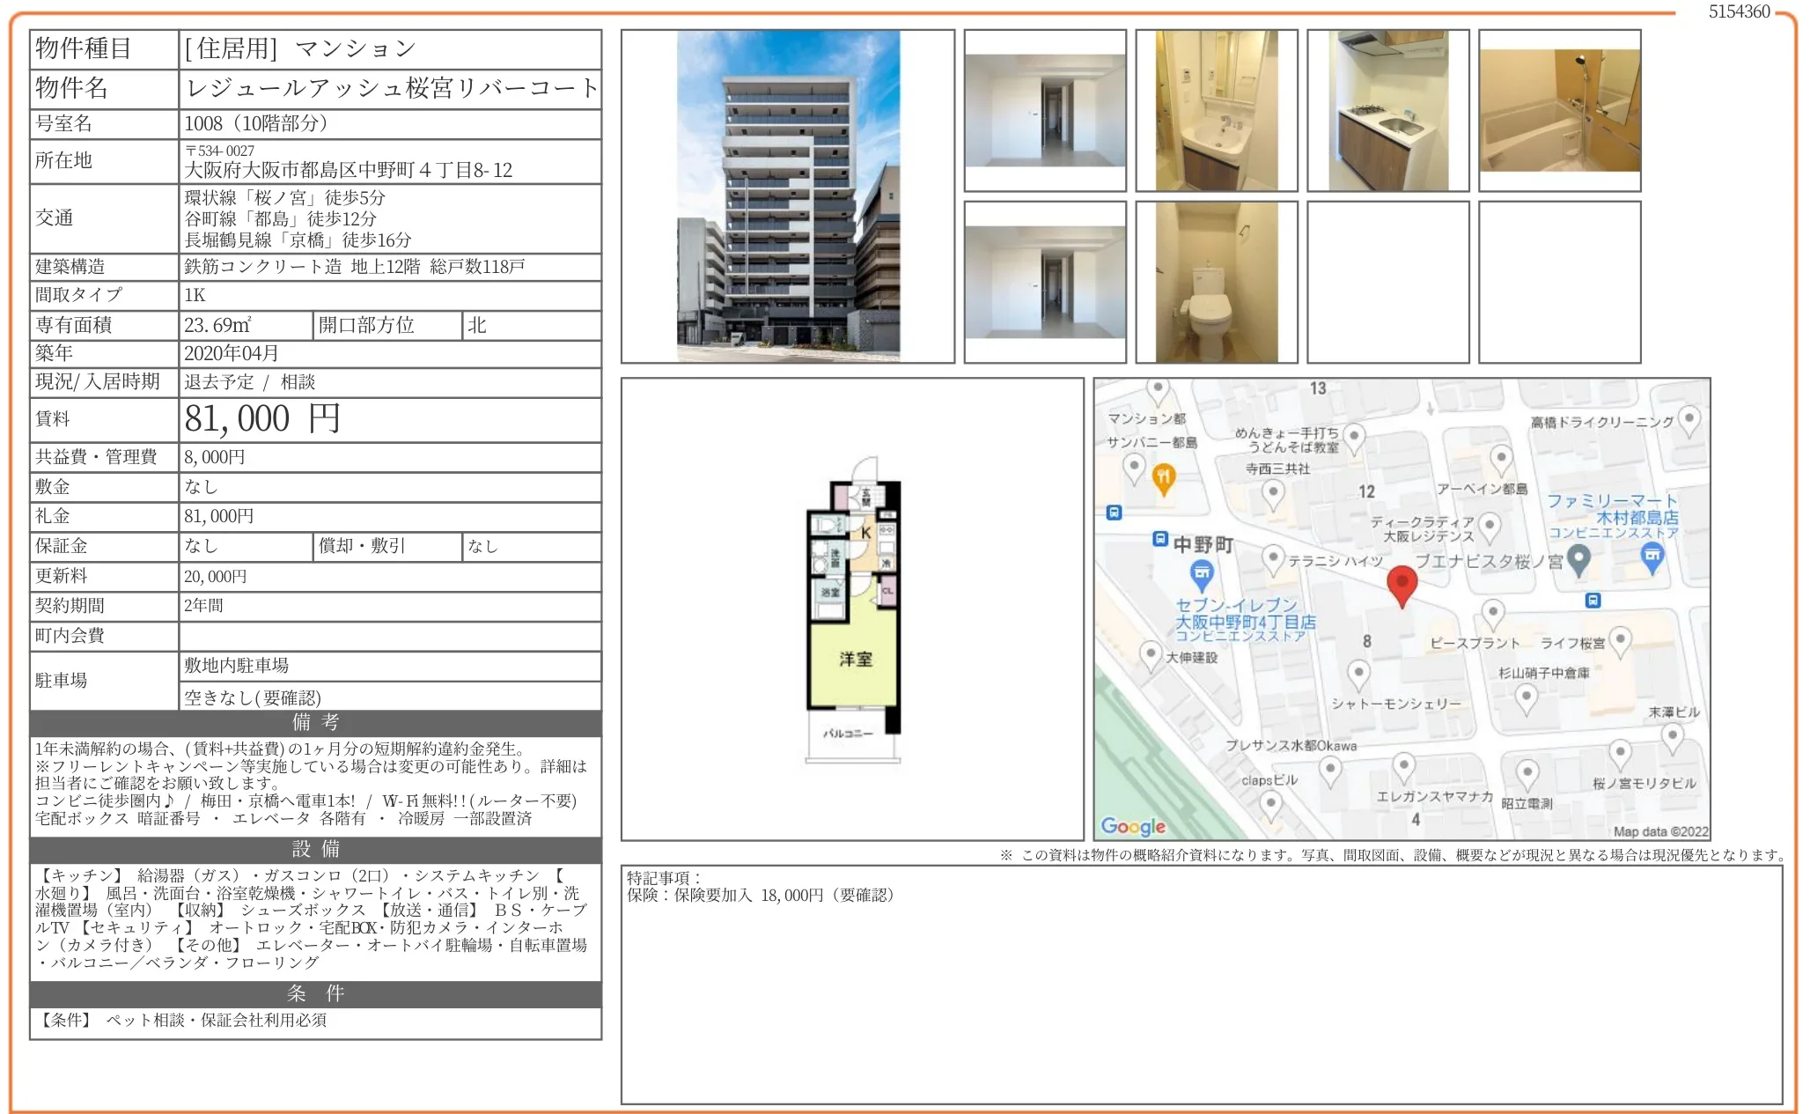Click the 高橋ドライクリーニング map pin

(1689, 418)
